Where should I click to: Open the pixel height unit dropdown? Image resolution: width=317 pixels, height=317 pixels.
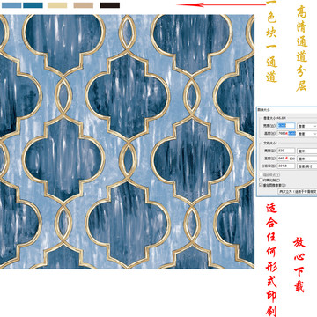[x=307, y=134]
